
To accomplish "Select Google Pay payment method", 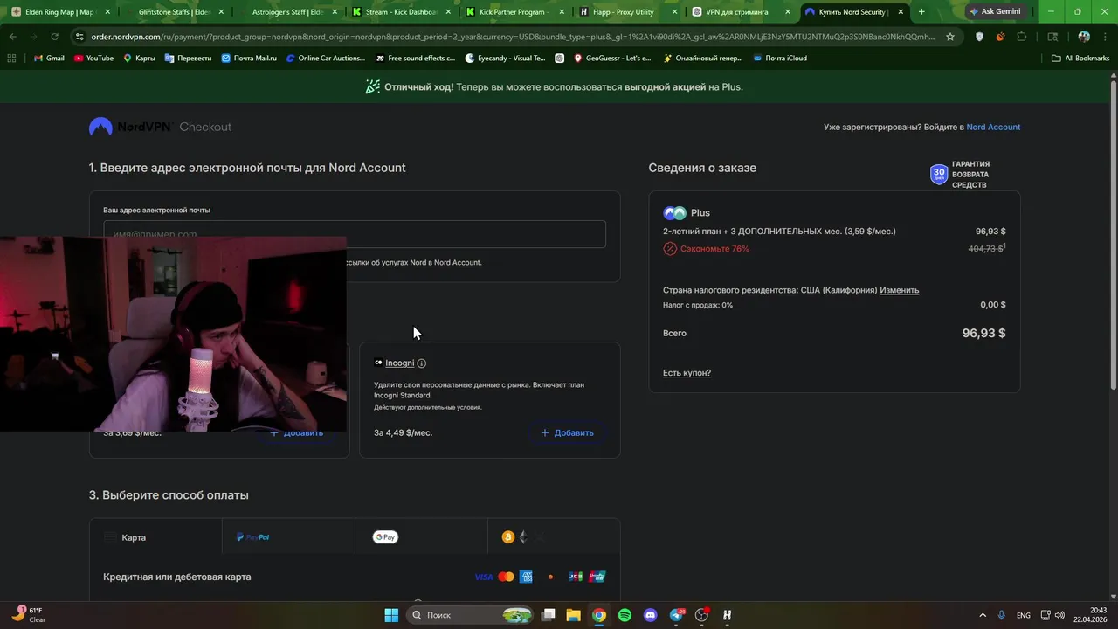I will tap(421, 537).
